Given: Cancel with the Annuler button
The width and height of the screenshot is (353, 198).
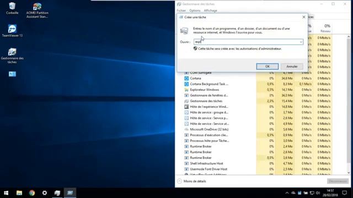Looking at the screenshot, I should coord(292,67).
